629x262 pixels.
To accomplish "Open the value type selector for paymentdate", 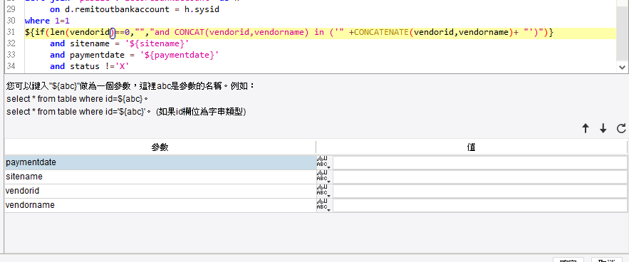I will click(323, 163).
